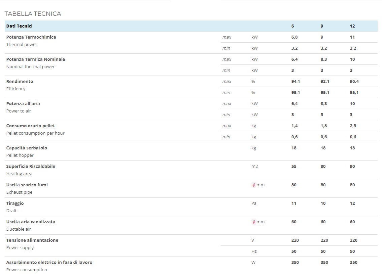Click the 'Consumo orario pellet' label
The height and width of the screenshot is (279, 382).
(30, 126)
